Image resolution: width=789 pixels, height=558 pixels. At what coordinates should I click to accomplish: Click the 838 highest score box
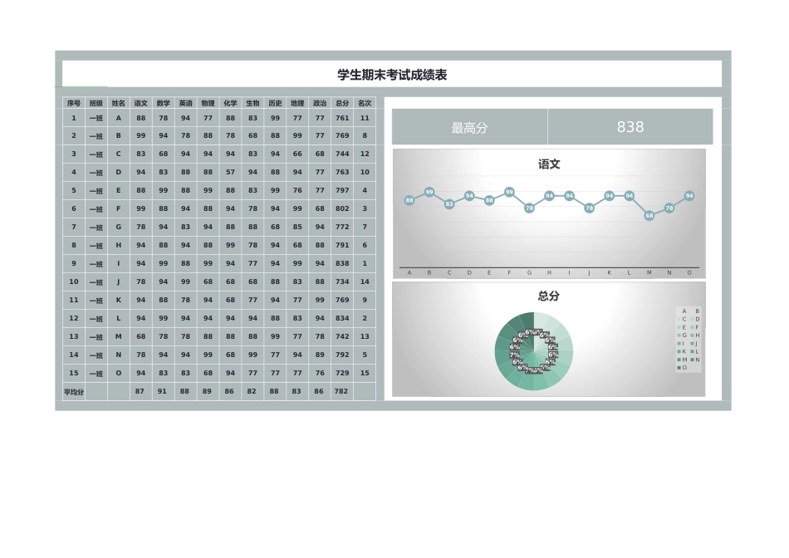coord(630,127)
